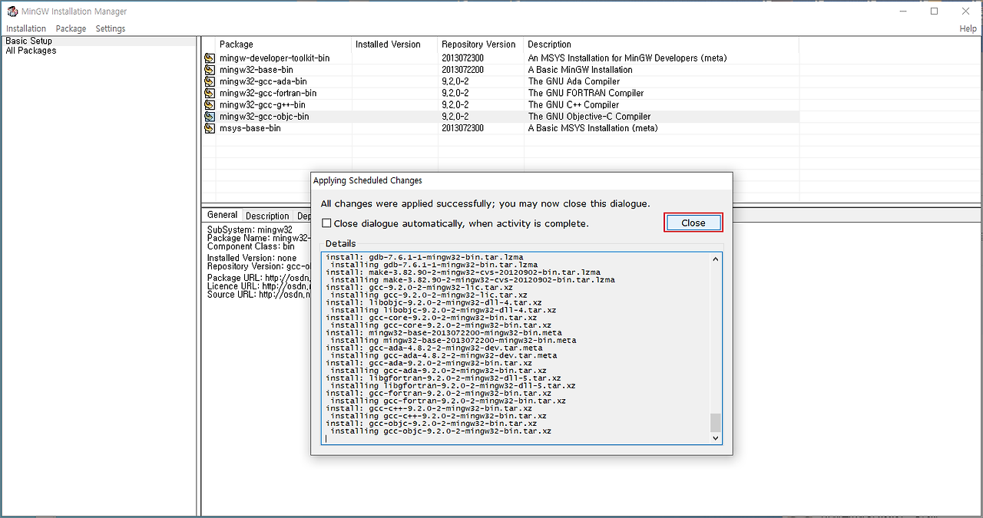The image size is (983, 518).
Task: Click the 'Component Class: bin' line
Action: coord(250,247)
